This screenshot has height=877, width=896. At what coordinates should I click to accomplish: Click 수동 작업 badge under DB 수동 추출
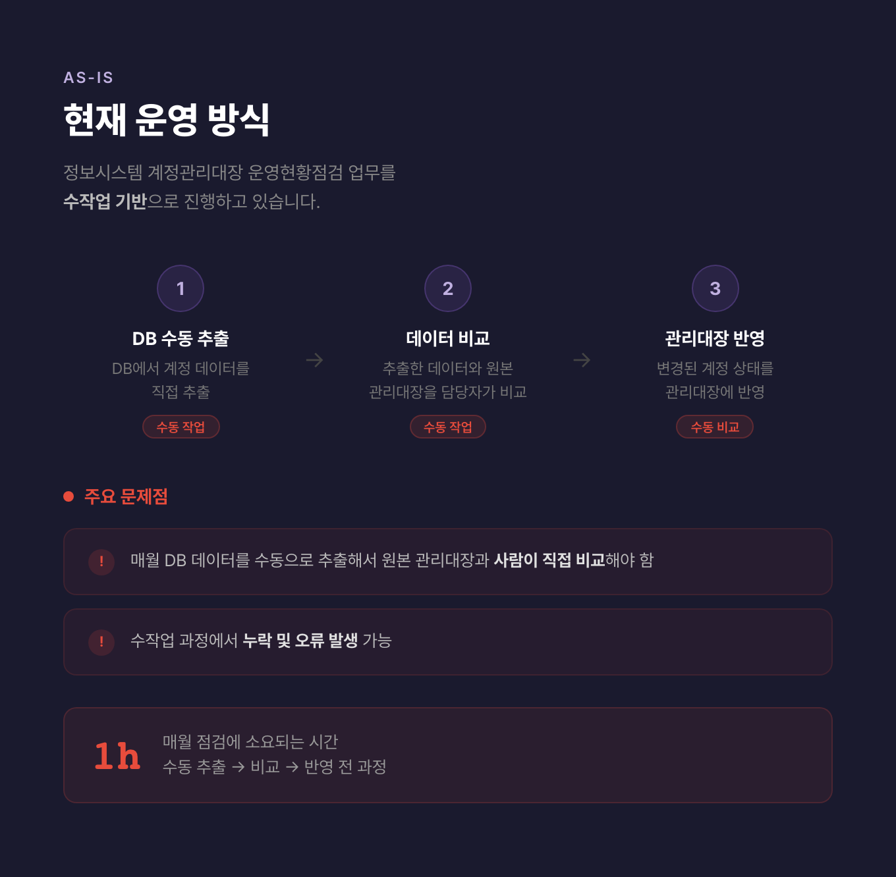(181, 427)
